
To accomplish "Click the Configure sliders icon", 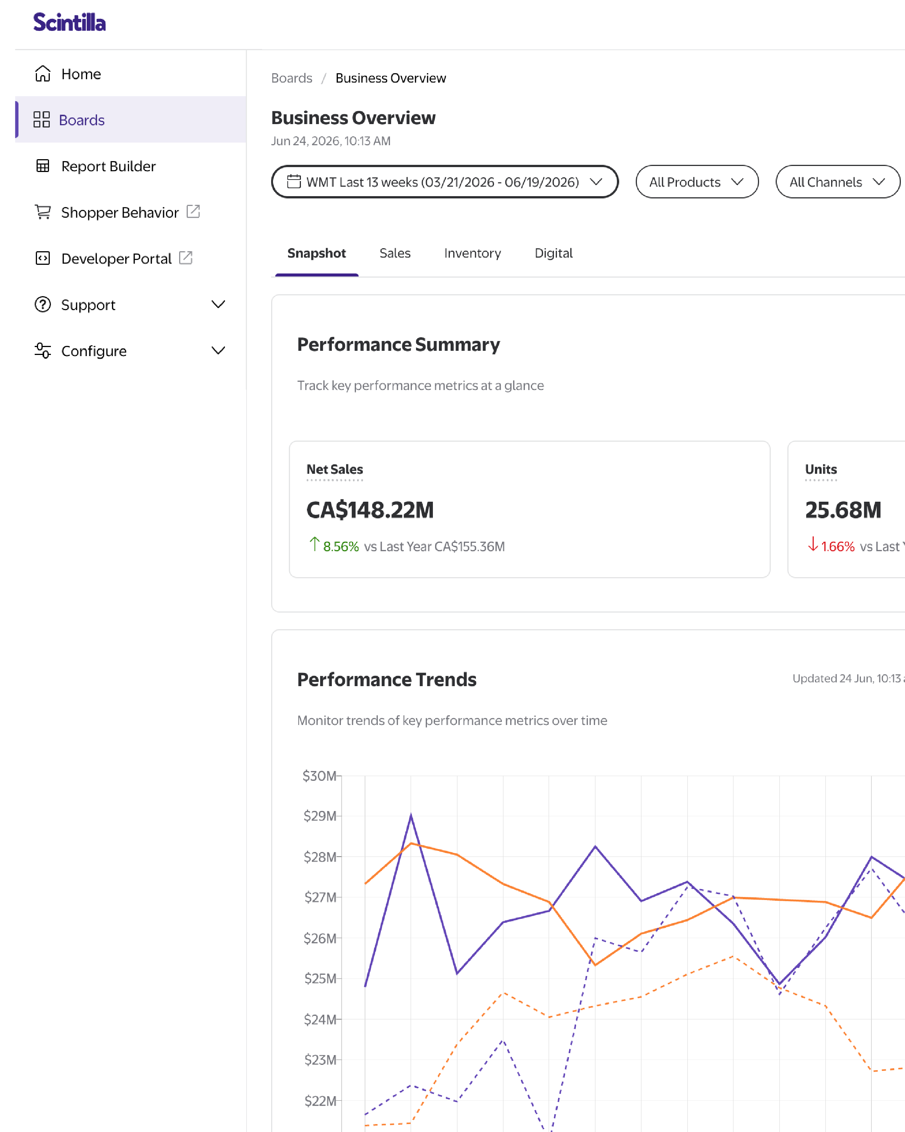I will 43,351.
